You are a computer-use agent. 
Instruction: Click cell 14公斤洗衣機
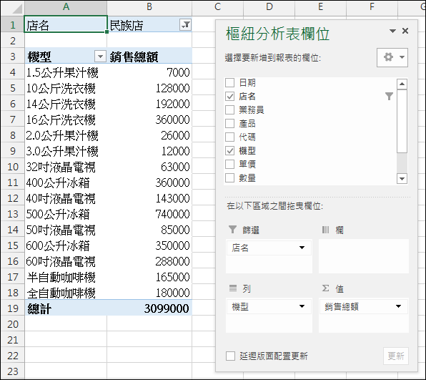click(x=66, y=104)
